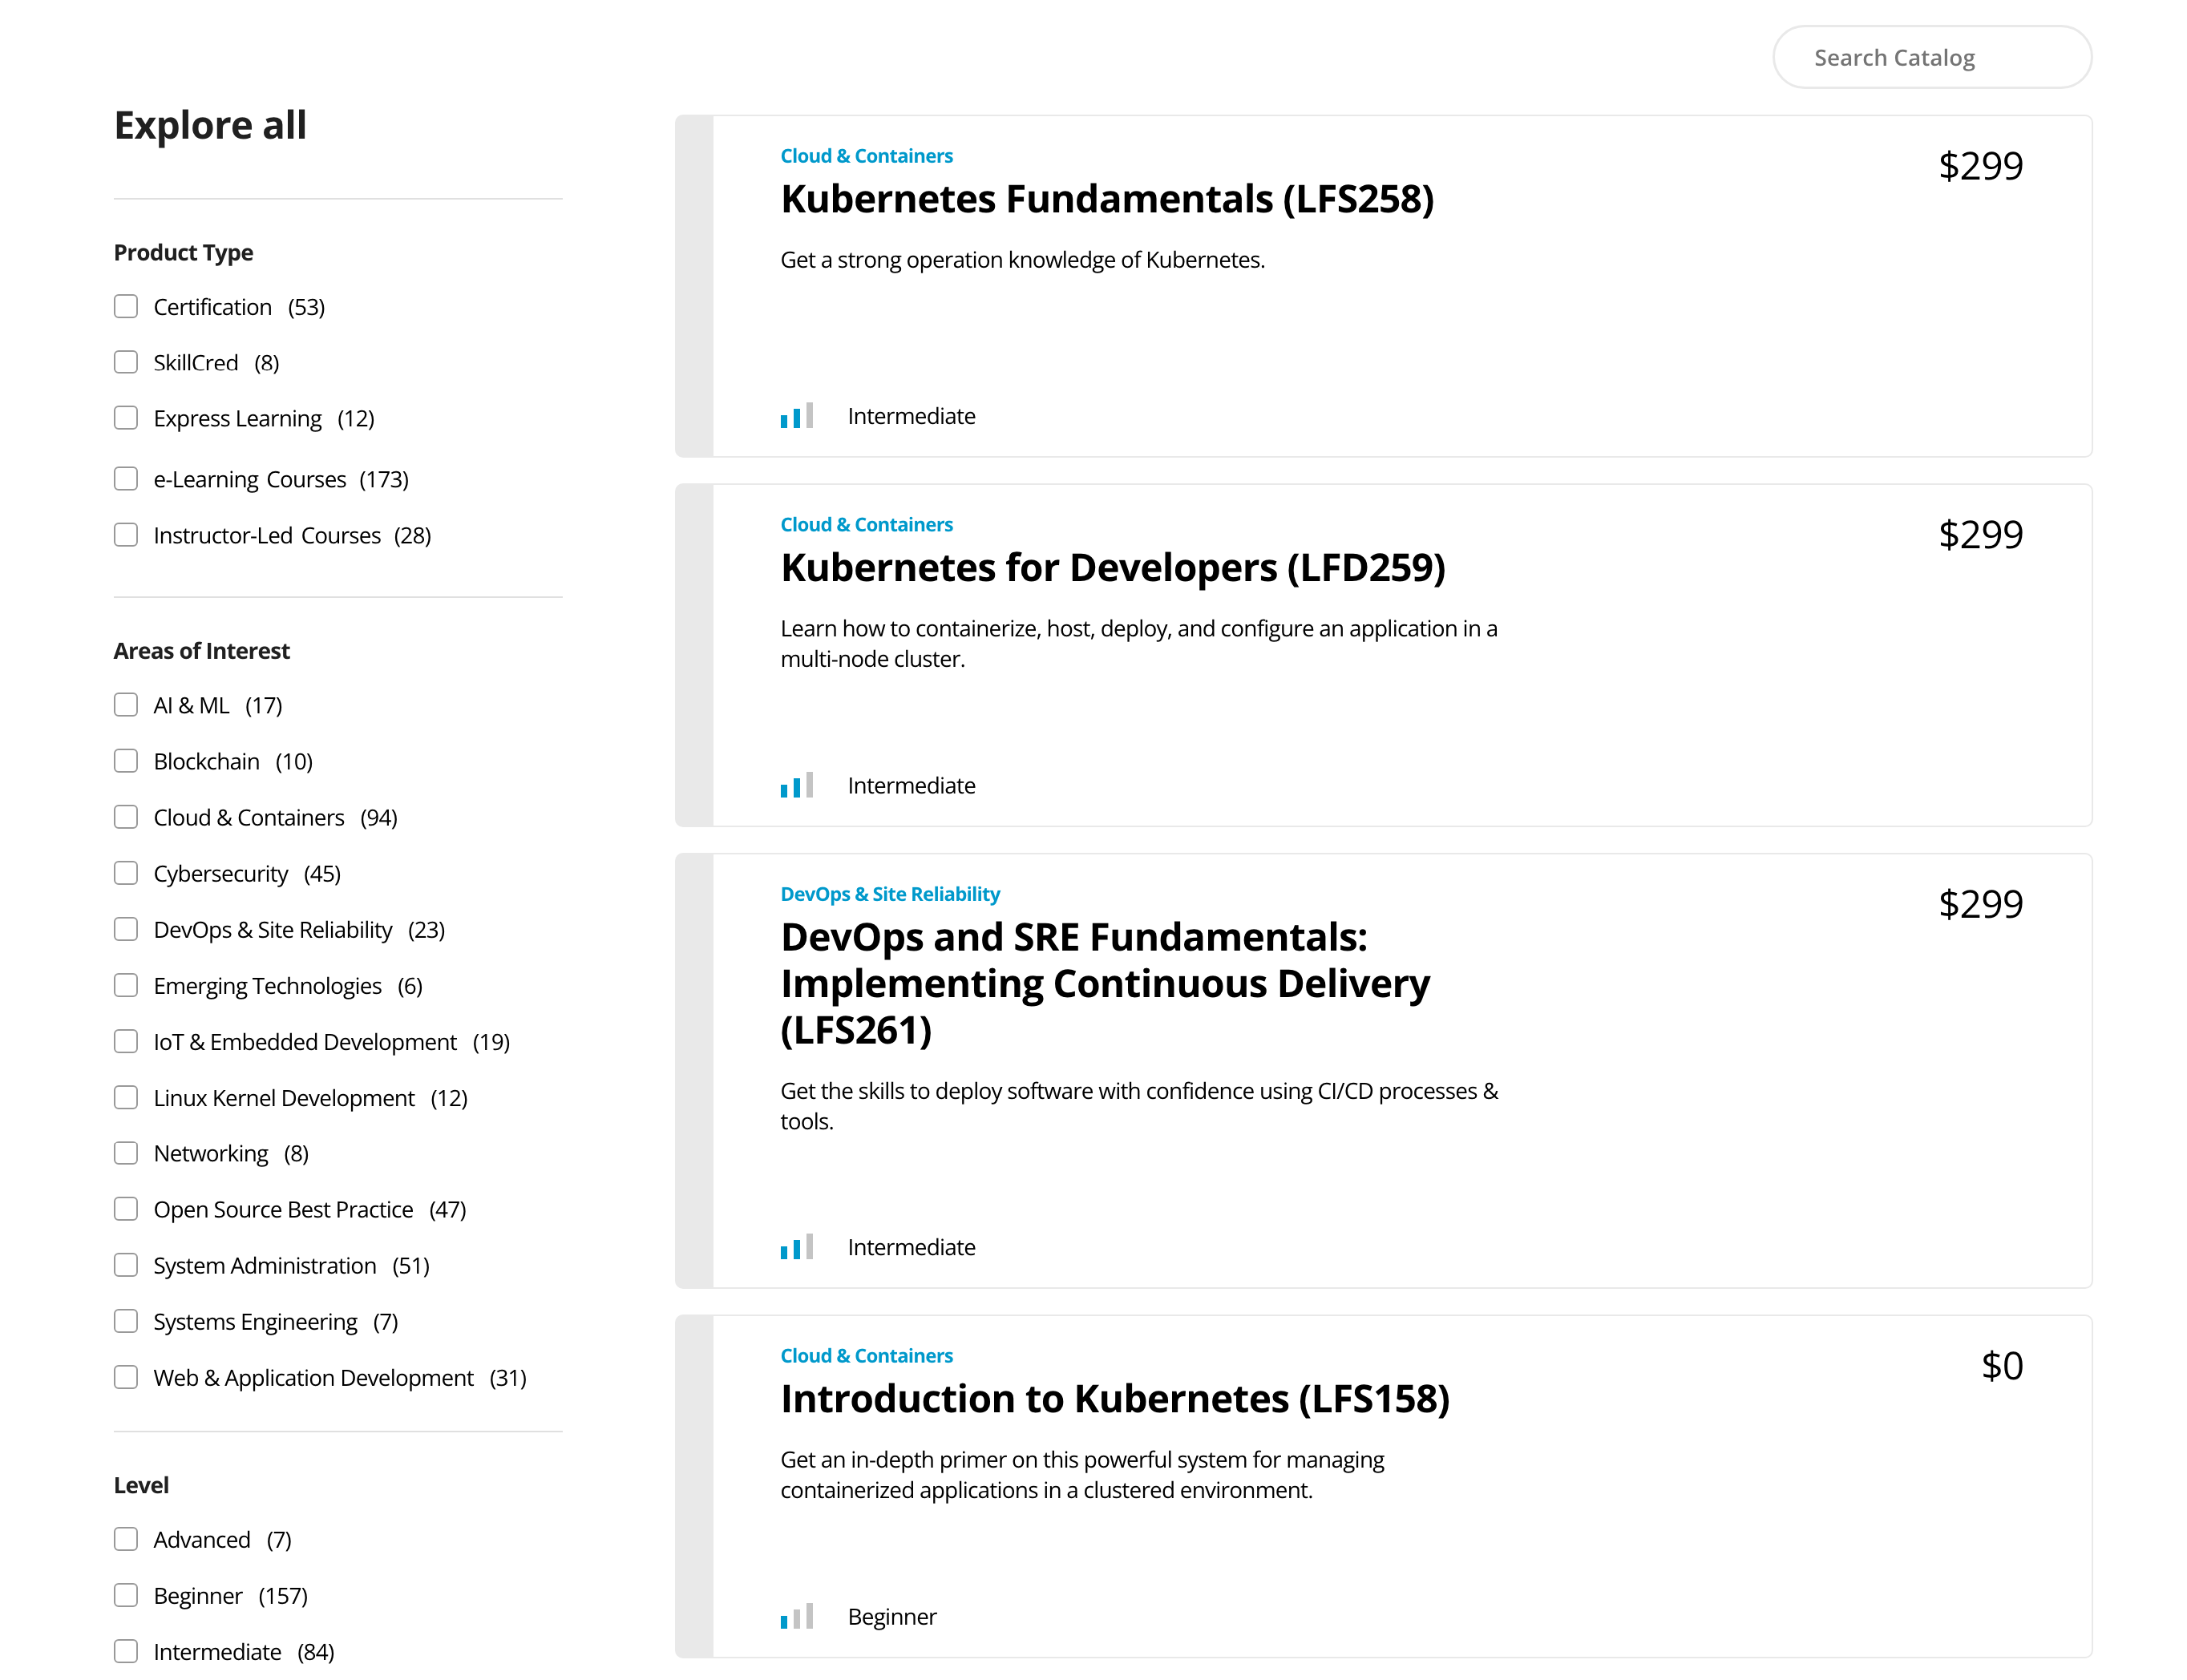Click the Search Catalog field

click(x=1931, y=57)
